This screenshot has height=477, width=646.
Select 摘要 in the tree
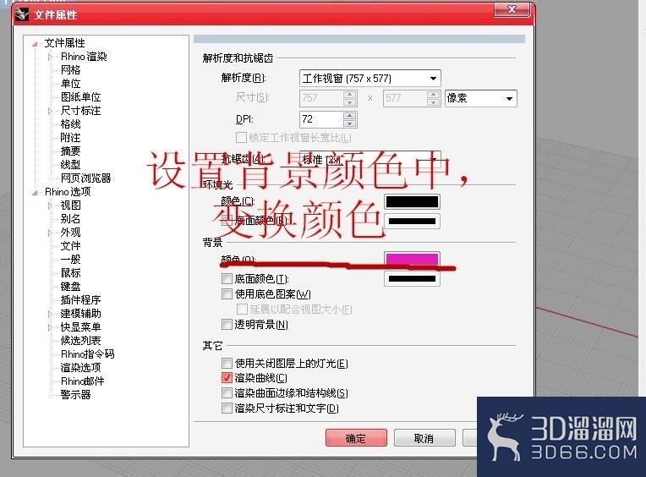(70, 151)
